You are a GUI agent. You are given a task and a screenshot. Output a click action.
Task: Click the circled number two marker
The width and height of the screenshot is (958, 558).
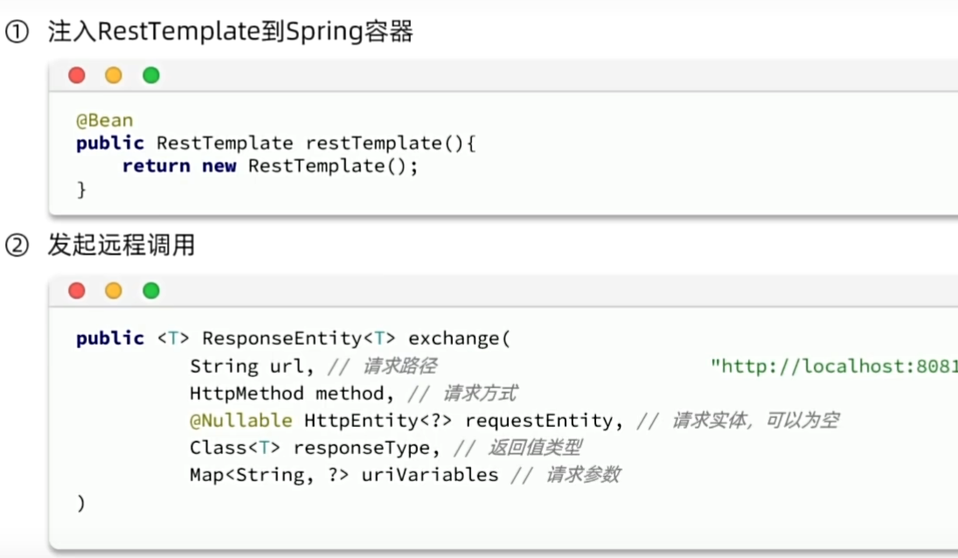[17, 246]
